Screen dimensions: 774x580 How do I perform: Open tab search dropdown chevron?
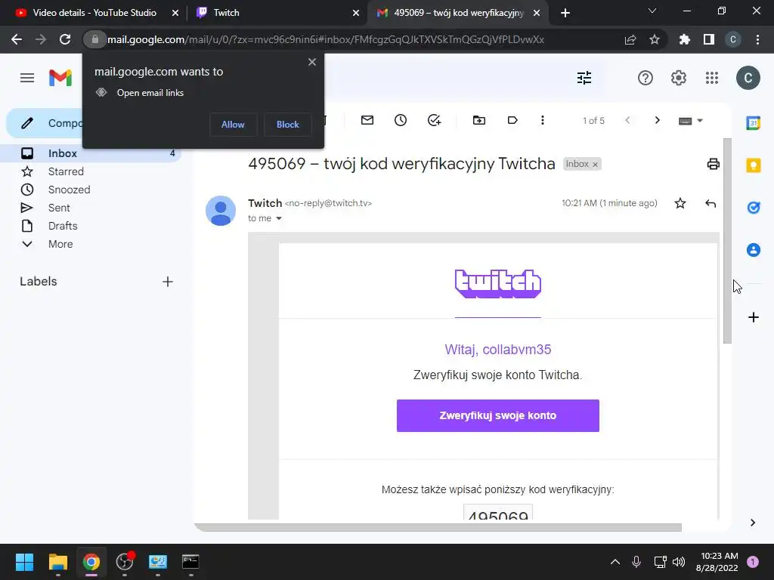[652, 11]
